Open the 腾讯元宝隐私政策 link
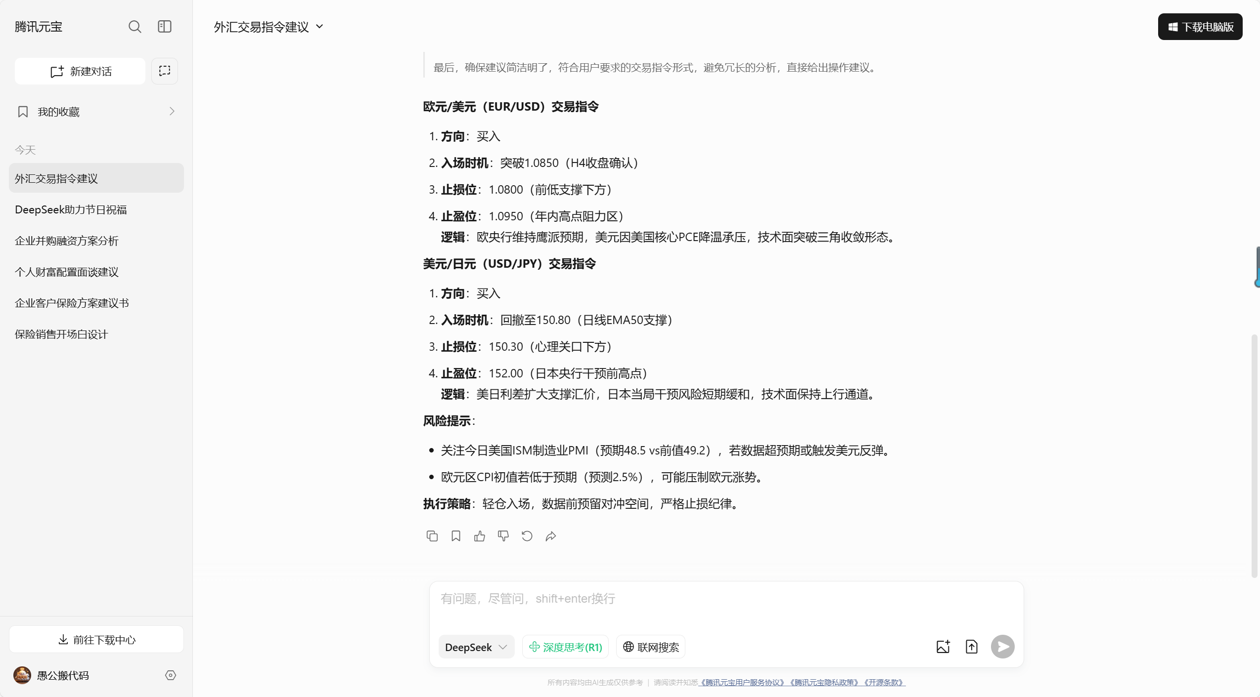 coord(824,683)
